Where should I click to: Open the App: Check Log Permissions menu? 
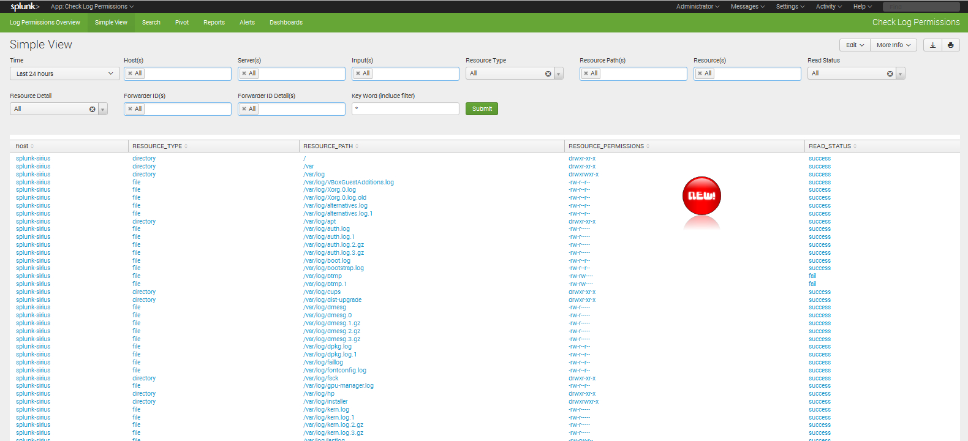(x=92, y=6)
